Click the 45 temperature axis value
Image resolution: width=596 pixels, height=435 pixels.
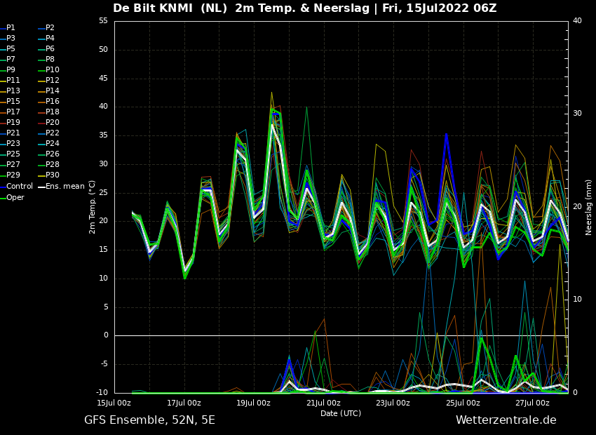click(103, 79)
